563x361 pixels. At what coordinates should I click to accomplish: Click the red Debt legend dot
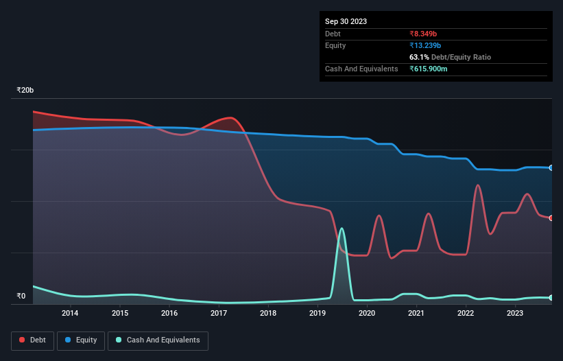point(22,340)
